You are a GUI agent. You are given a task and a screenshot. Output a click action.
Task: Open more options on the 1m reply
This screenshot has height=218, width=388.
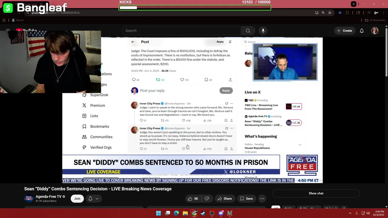click(x=232, y=128)
